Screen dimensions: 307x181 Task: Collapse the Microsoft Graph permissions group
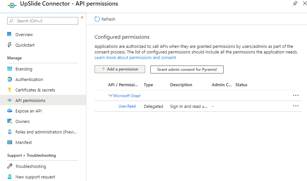110,95
